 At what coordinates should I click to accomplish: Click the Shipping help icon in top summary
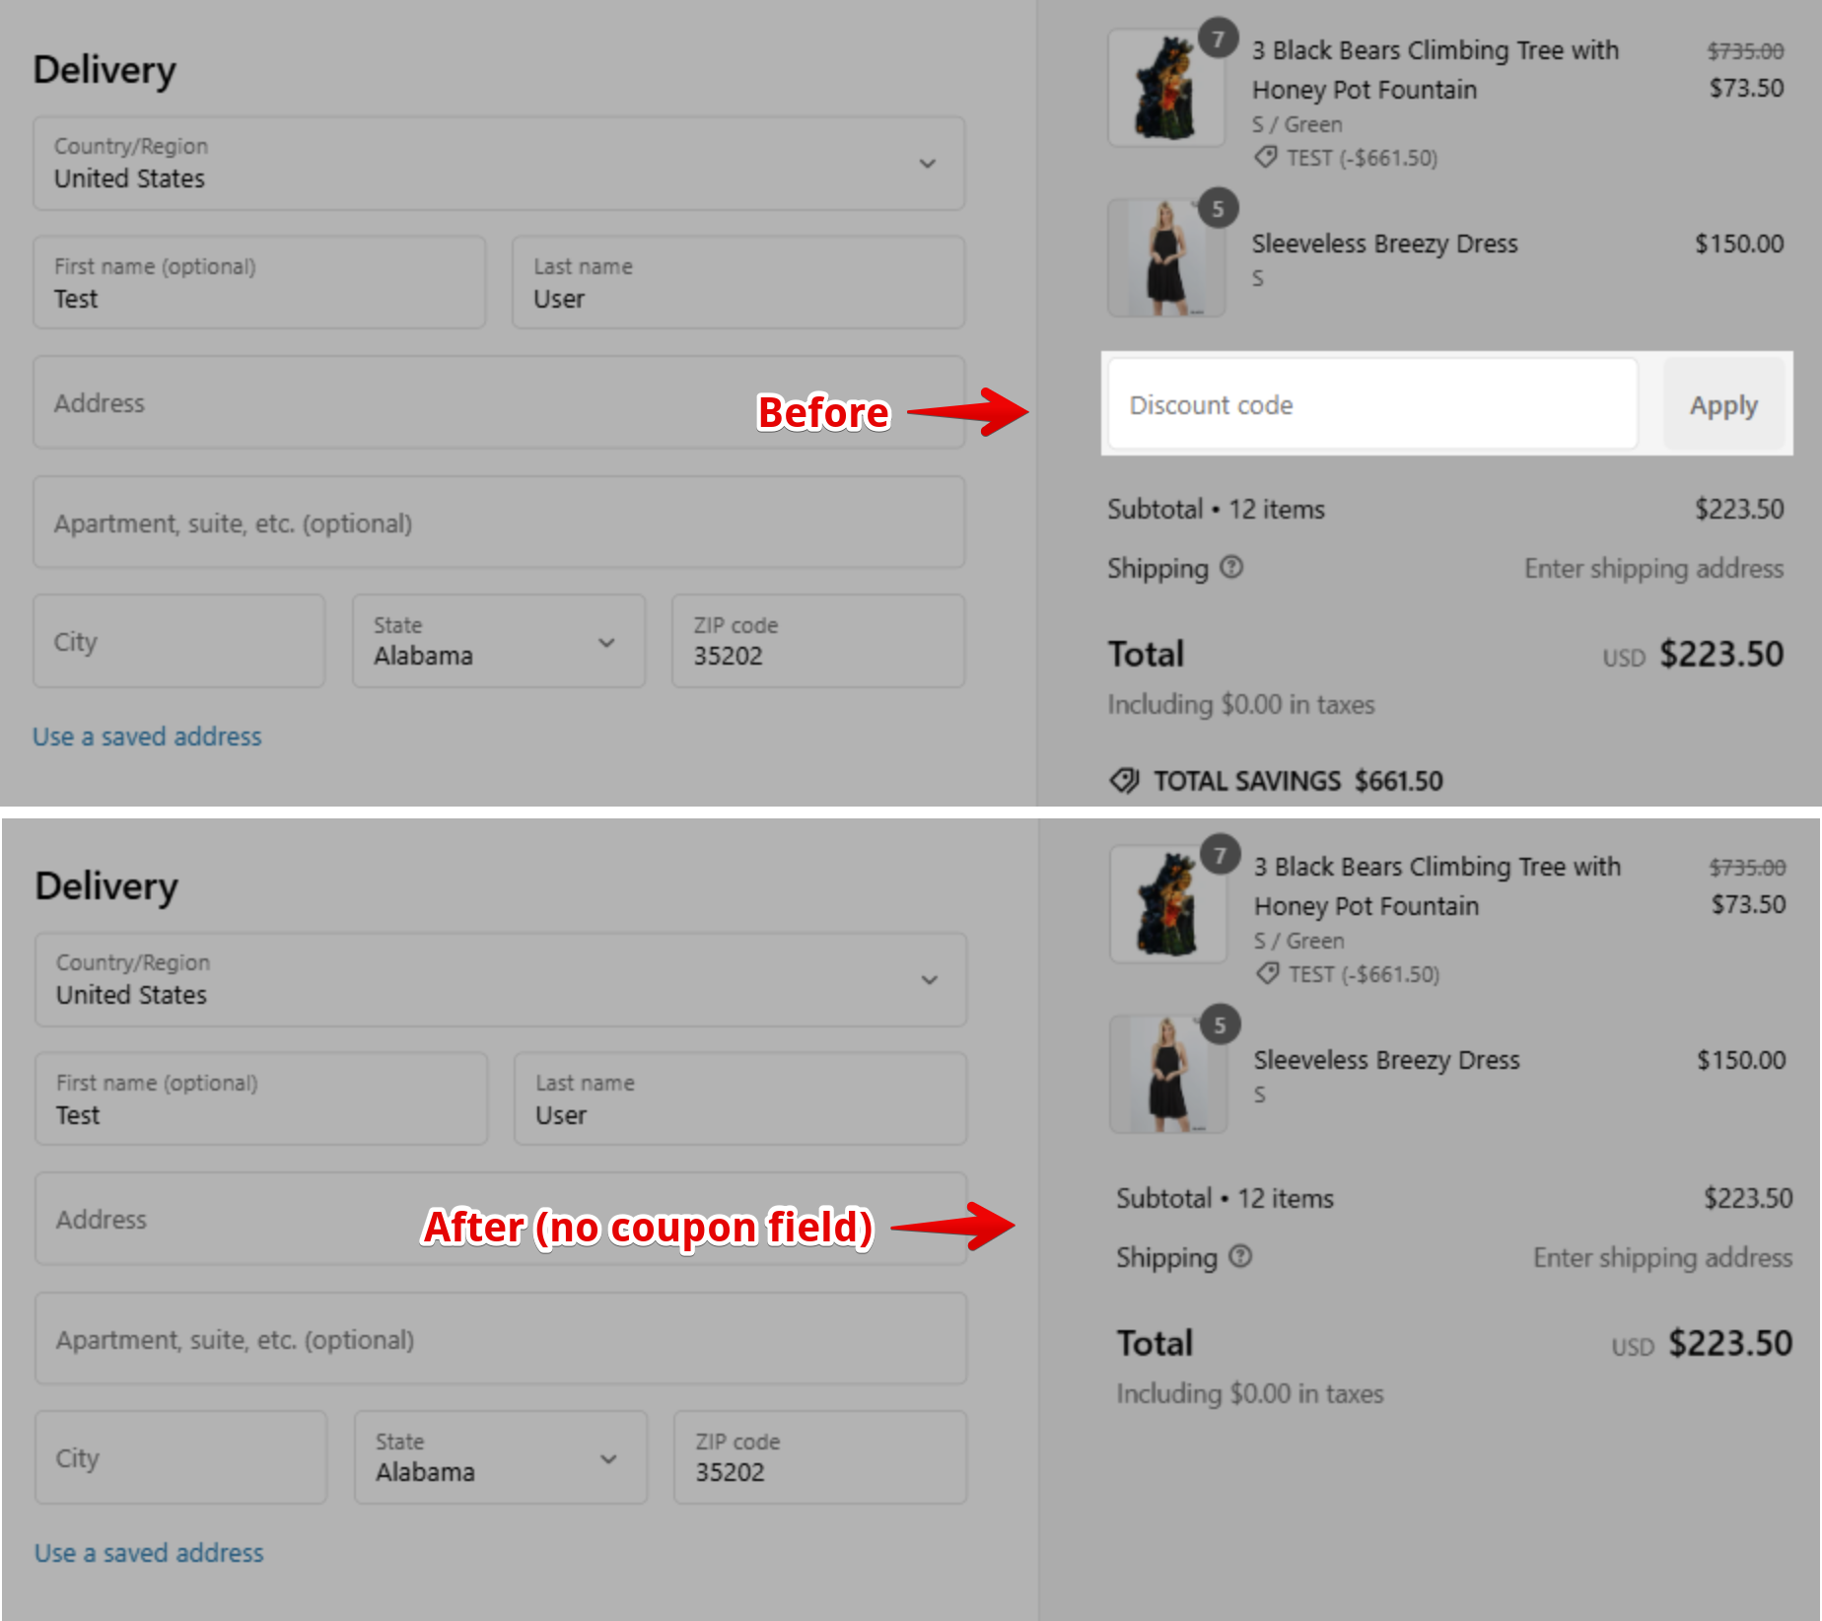click(1231, 567)
